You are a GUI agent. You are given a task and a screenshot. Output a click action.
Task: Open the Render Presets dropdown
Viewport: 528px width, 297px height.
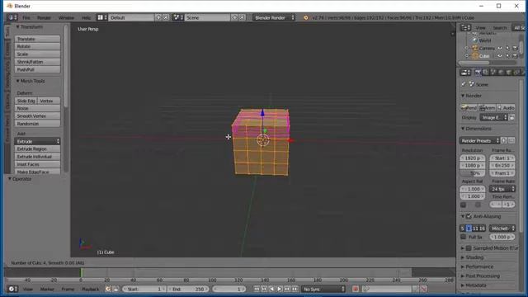tap(479, 140)
